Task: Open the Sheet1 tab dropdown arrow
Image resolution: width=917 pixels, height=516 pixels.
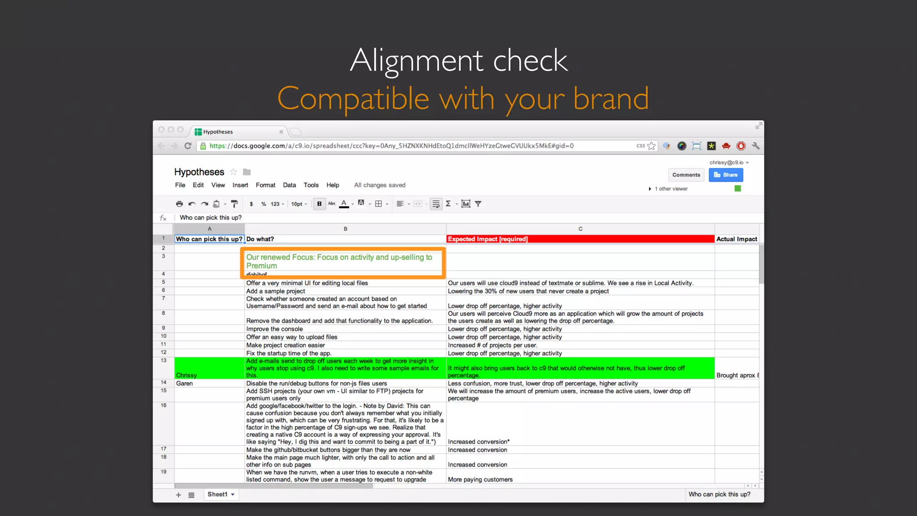Action: [233, 494]
